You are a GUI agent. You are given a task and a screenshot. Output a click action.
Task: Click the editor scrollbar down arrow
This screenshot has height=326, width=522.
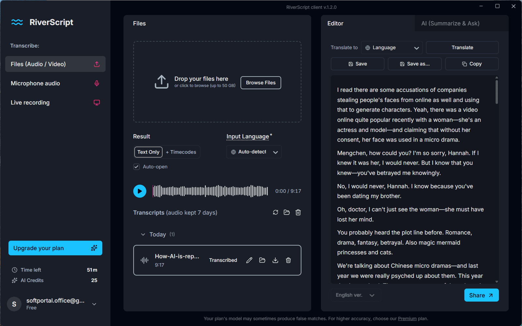pyautogui.click(x=497, y=282)
